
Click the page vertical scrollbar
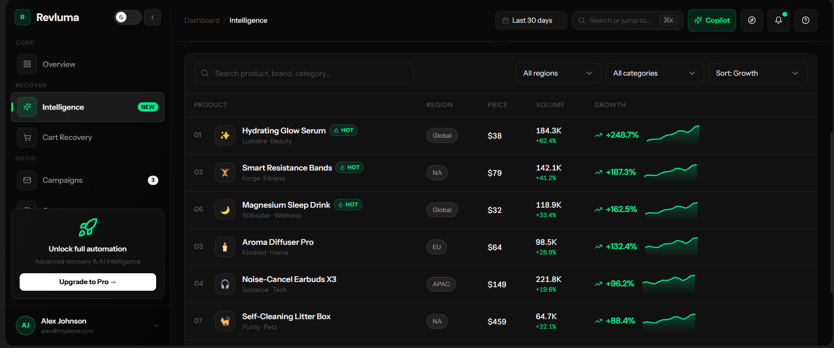click(x=831, y=212)
